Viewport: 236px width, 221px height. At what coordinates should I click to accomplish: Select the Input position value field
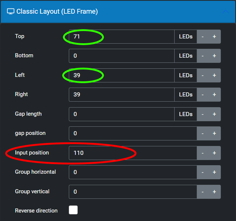pos(132,153)
